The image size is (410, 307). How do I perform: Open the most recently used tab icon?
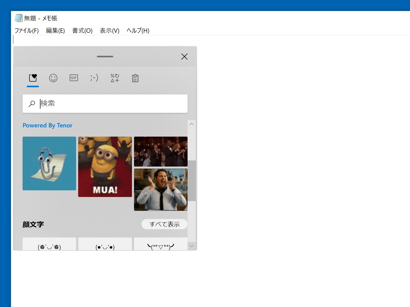click(x=33, y=78)
